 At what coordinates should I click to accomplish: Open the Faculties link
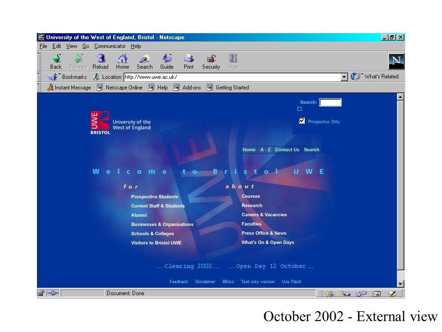[251, 224]
